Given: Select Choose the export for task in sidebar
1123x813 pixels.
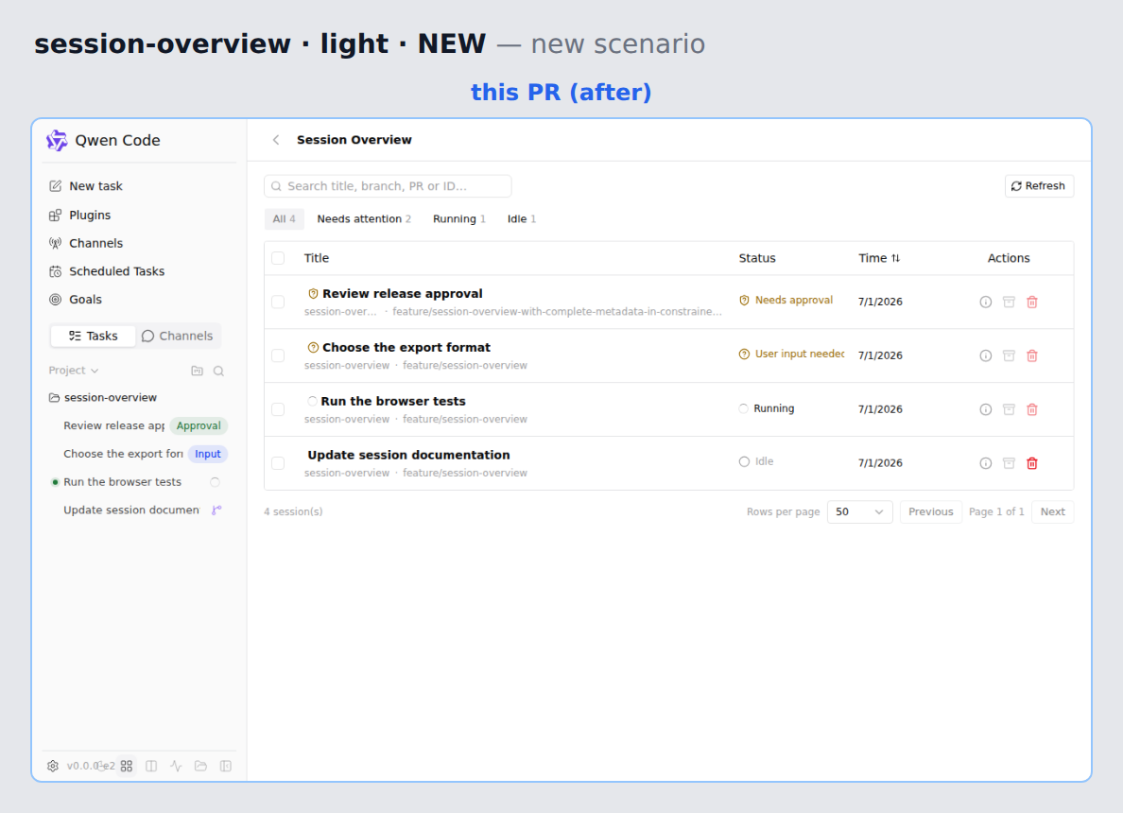Looking at the screenshot, I should [123, 454].
